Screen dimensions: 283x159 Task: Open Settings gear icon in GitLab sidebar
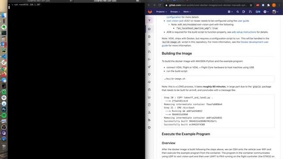[x=149, y=128]
